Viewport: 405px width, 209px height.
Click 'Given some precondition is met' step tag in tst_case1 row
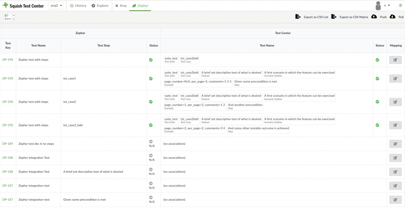tap(256, 83)
